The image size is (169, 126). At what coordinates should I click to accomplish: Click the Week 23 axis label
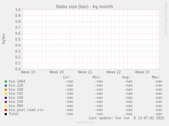[x=142, y=72]
